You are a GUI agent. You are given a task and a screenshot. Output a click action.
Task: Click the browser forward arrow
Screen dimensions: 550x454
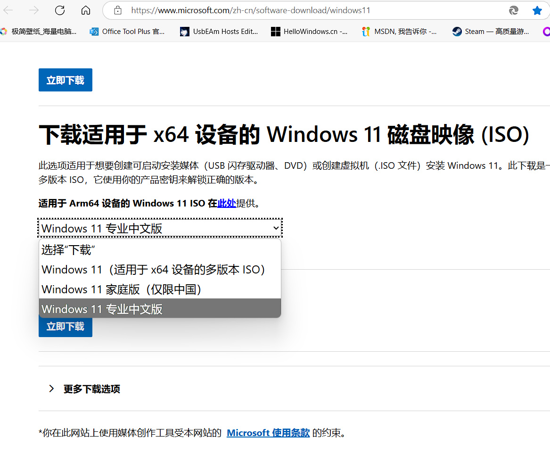34,10
